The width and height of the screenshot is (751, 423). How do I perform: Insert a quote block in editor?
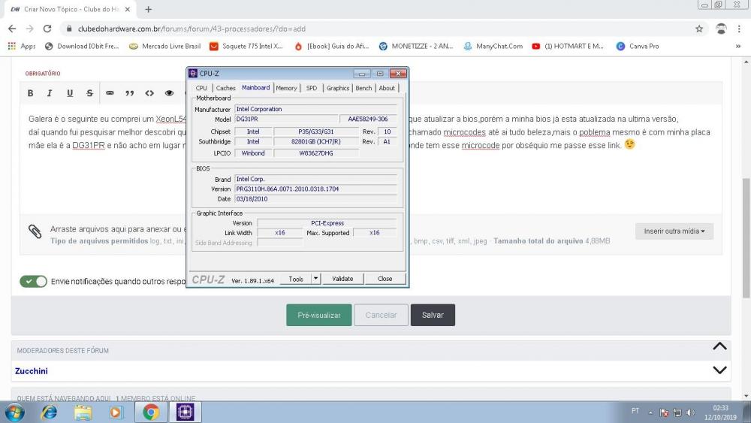130,93
